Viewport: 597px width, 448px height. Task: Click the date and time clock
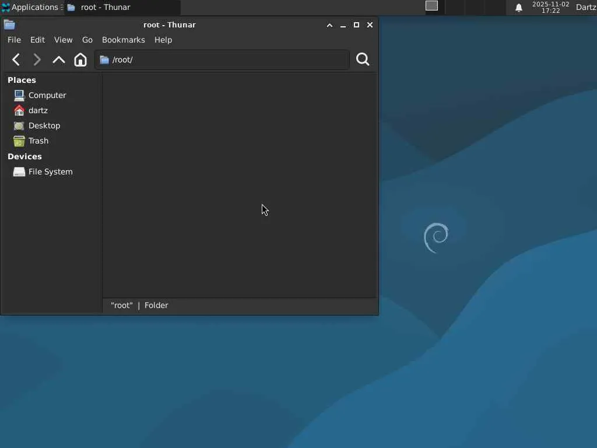click(x=550, y=7)
